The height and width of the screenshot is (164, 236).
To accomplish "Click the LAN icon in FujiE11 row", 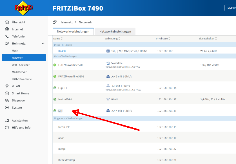I will tap(108, 86).
